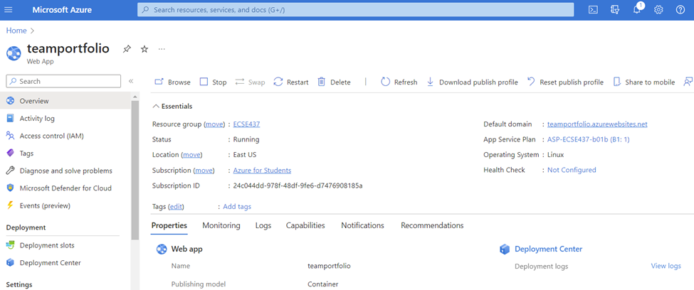This screenshot has width=694, height=290.
Task: Open teamportfolio.azurewebsites.net default domain
Action: click(597, 124)
